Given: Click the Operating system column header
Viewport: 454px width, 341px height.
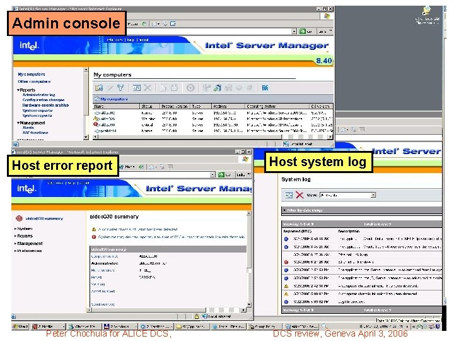Looking at the screenshot, I should click(277, 107).
